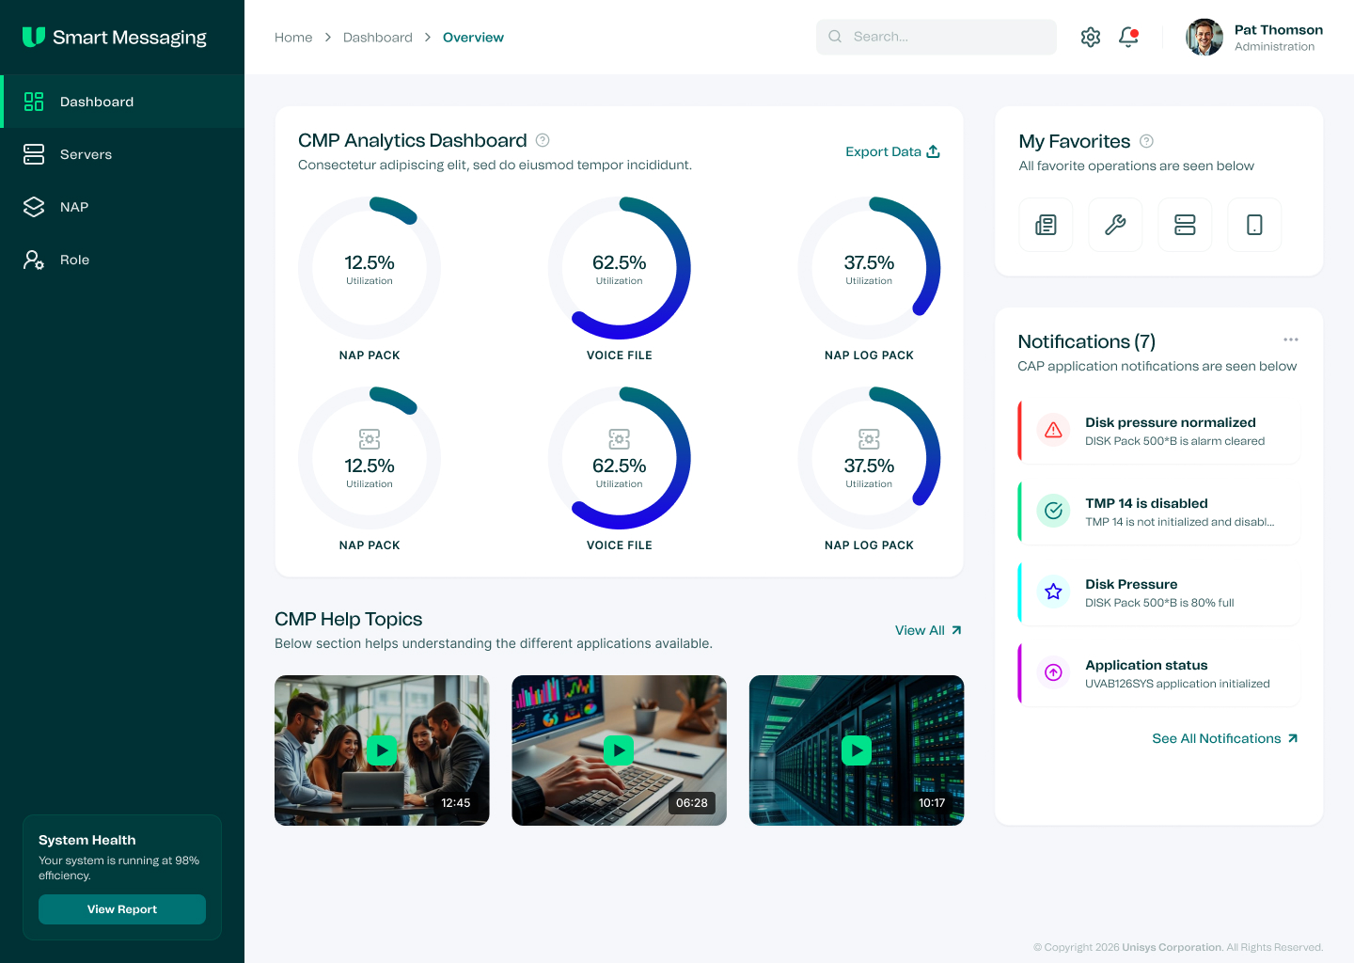Go to NAP in the sidebar
The image size is (1354, 963).
point(74,207)
